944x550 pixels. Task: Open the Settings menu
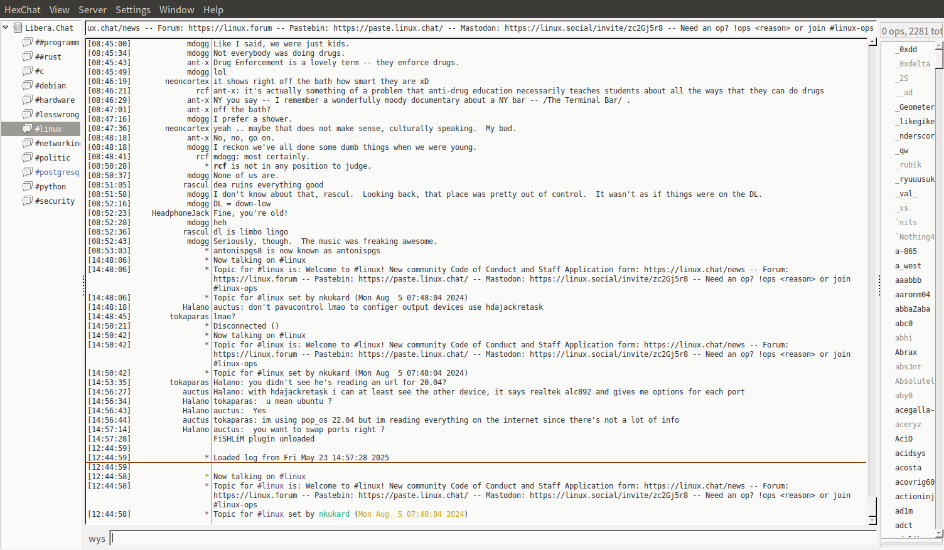[132, 9]
